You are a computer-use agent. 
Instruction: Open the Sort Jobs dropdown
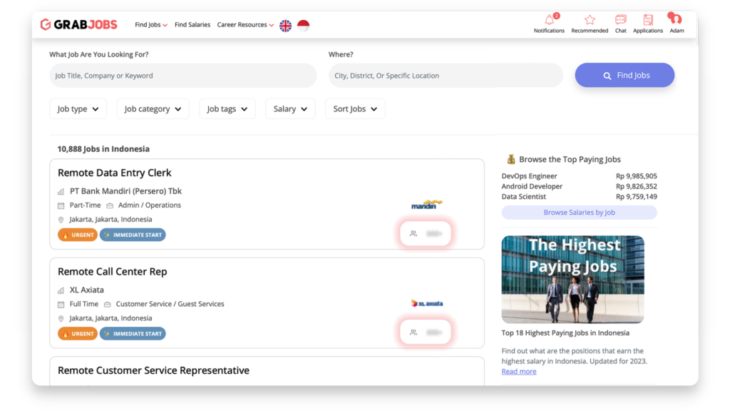click(355, 108)
